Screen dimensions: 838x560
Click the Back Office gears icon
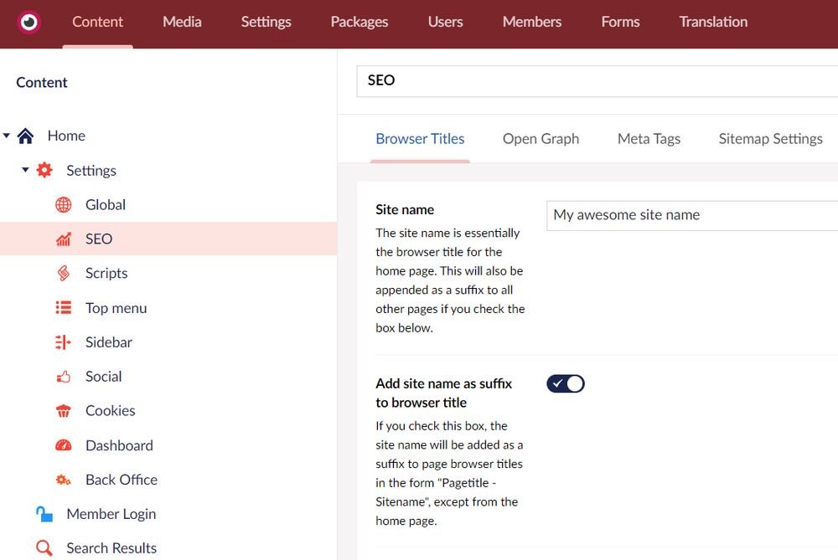[64, 480]
